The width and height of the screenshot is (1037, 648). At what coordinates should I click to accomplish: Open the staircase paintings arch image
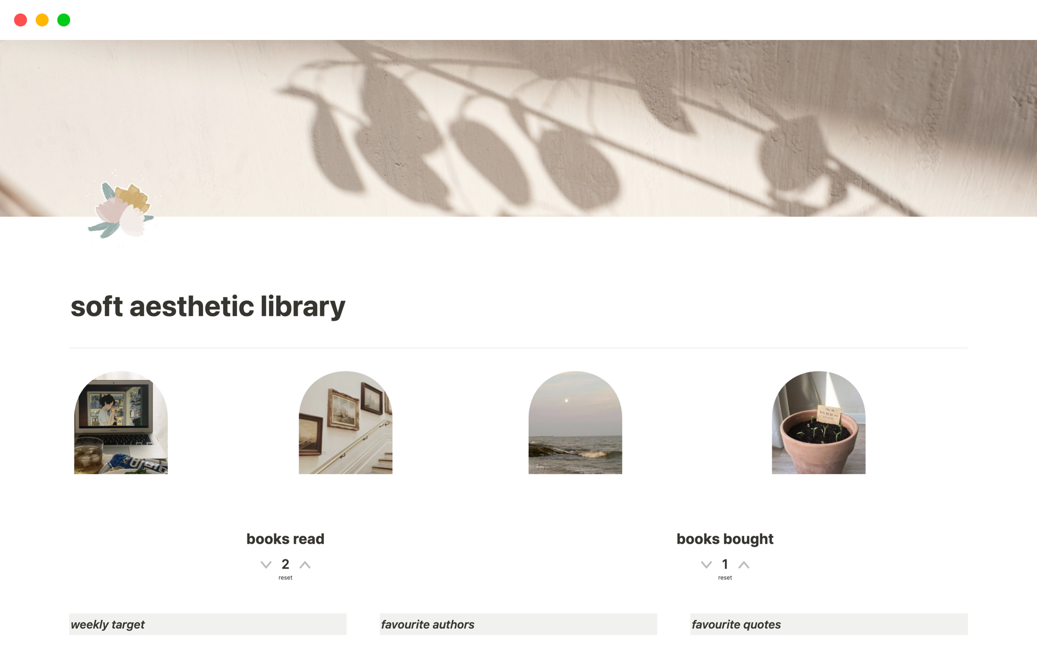346,422
